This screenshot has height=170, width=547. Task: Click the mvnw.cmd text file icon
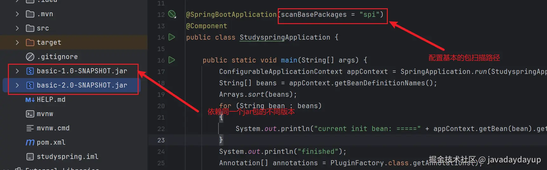click(30, 128)
